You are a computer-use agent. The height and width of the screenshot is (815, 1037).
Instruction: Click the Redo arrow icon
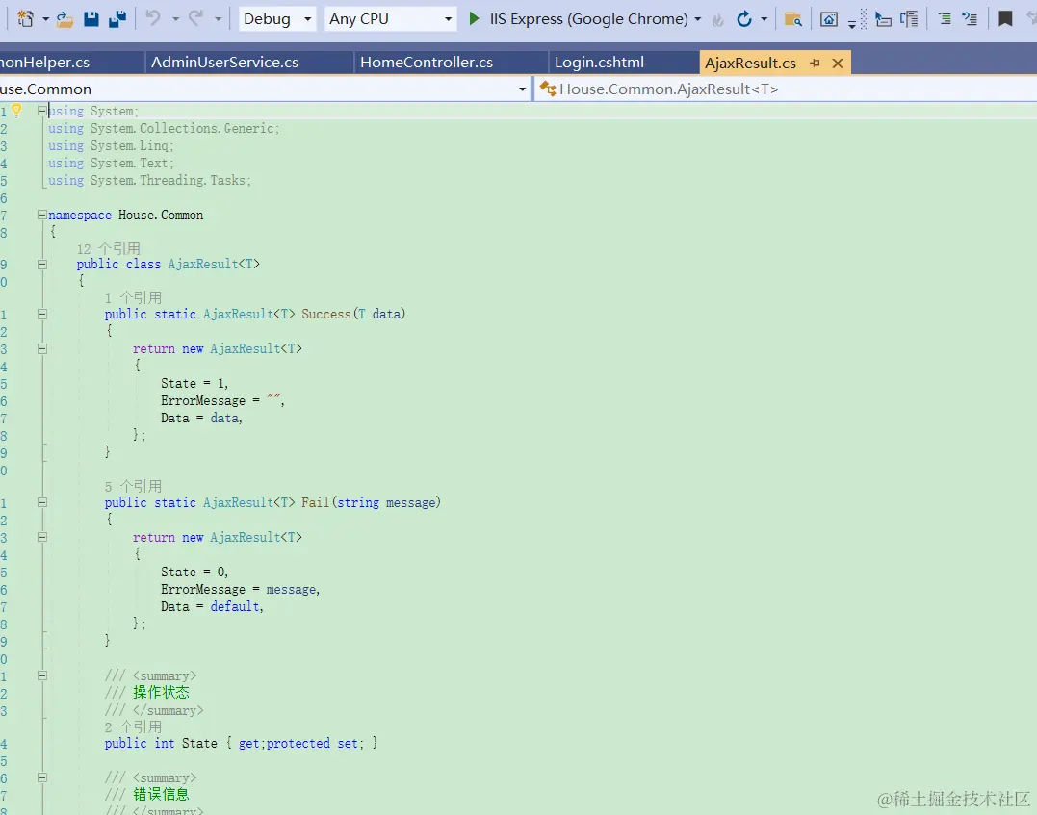tap(195, 18)
